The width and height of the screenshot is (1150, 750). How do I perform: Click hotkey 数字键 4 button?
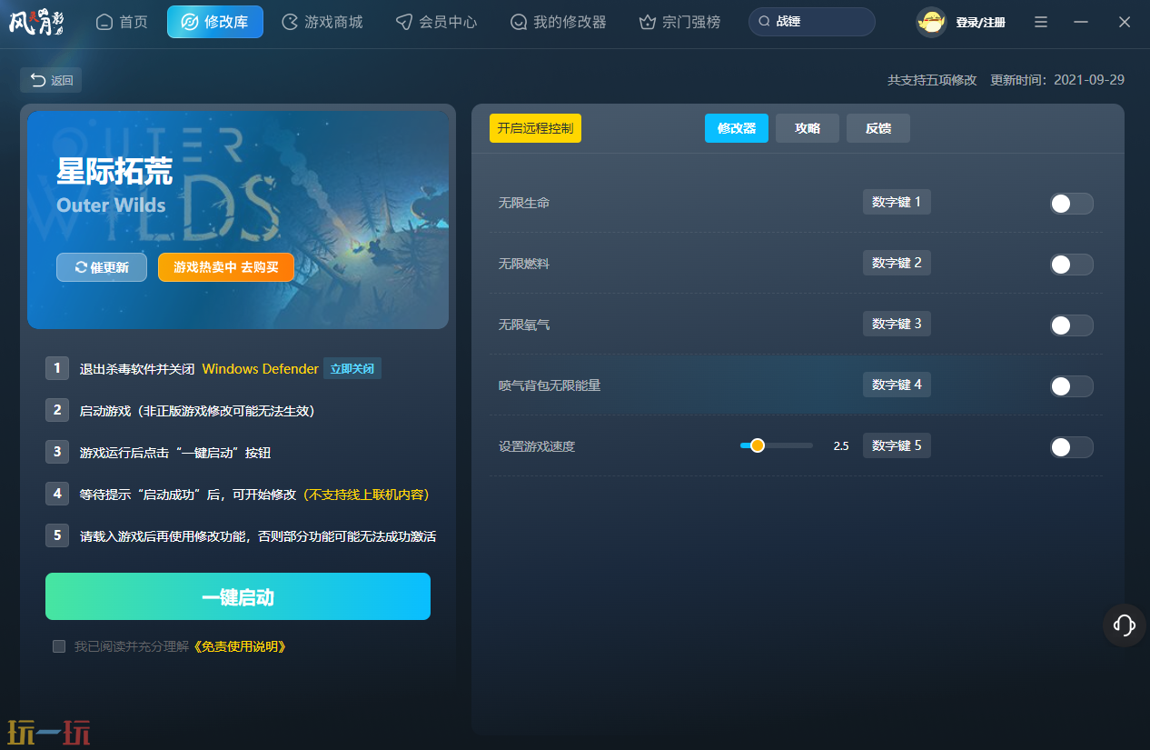897,385
